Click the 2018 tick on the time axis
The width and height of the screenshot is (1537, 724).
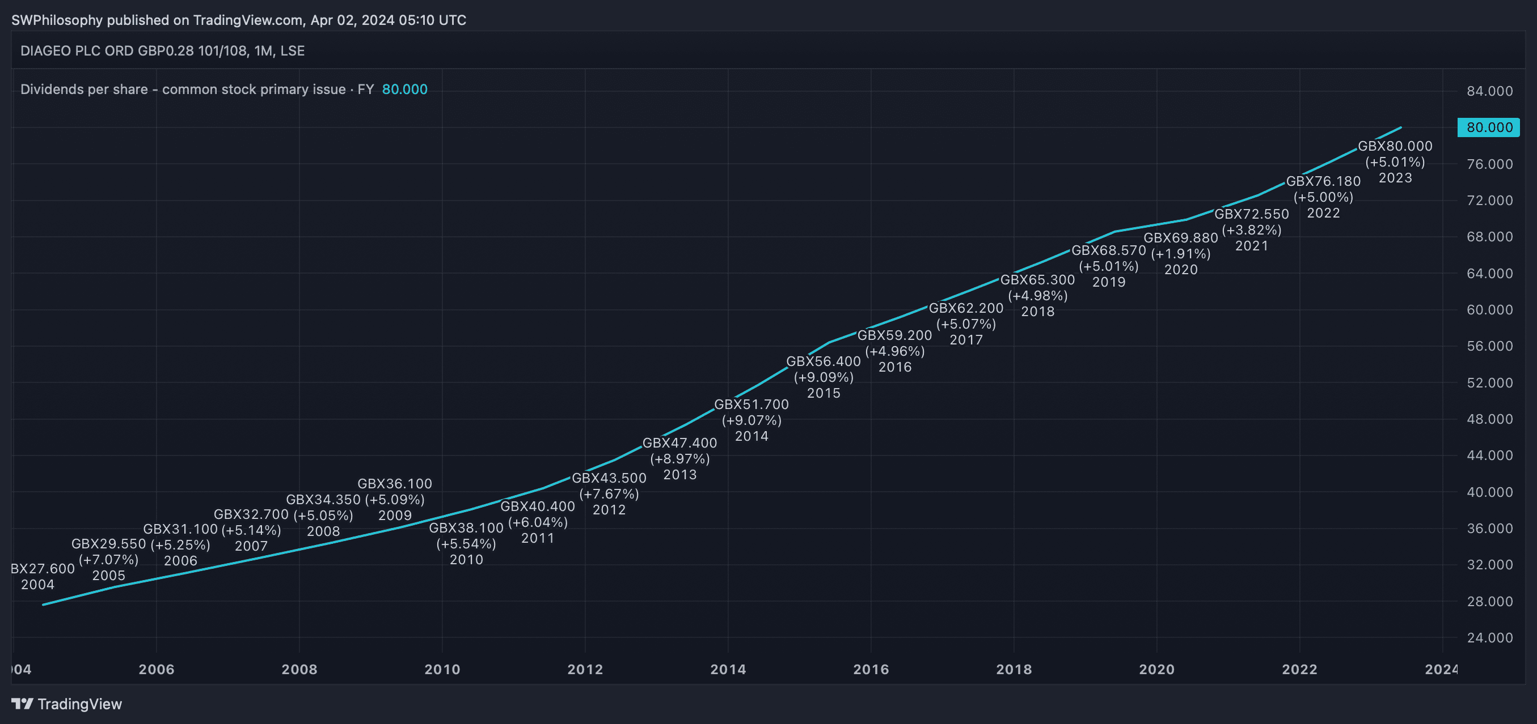pos(1014,669)
